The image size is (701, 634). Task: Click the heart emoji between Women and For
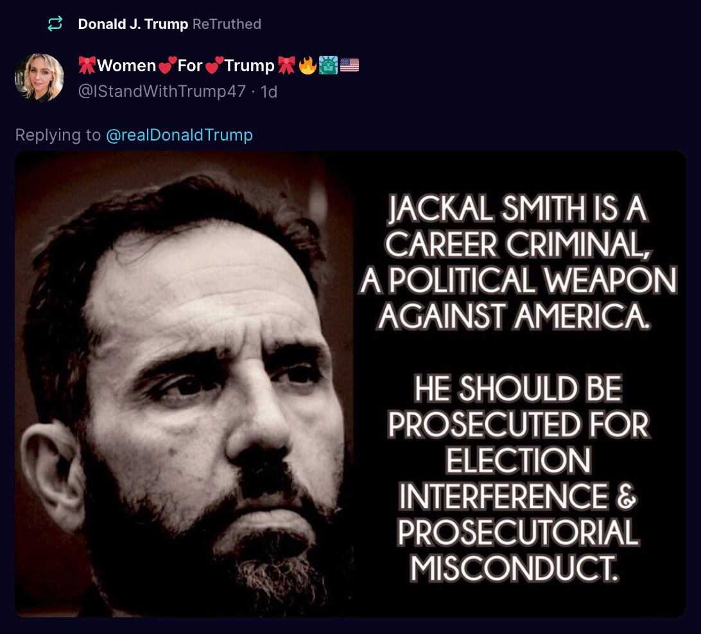tap(167, 65)
